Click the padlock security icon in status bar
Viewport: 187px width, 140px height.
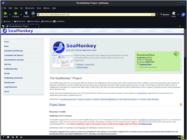(x=183, y=137)
